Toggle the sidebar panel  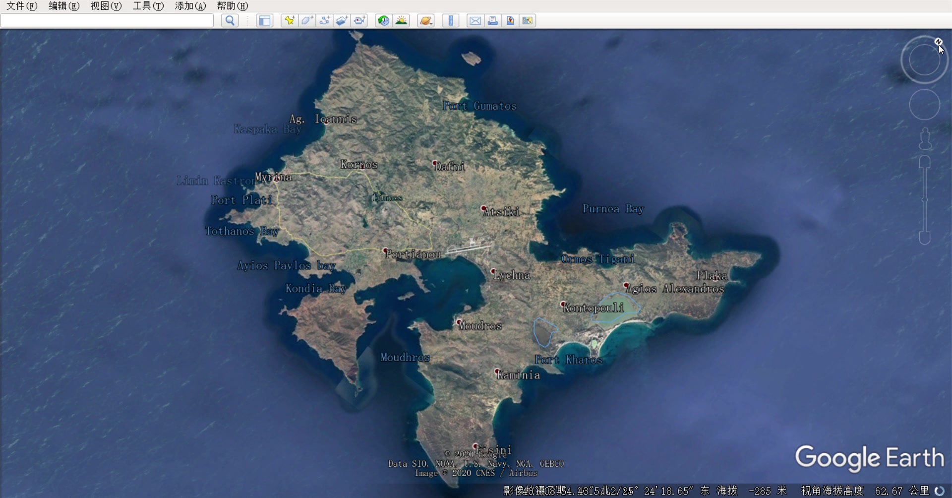(264, 20)
